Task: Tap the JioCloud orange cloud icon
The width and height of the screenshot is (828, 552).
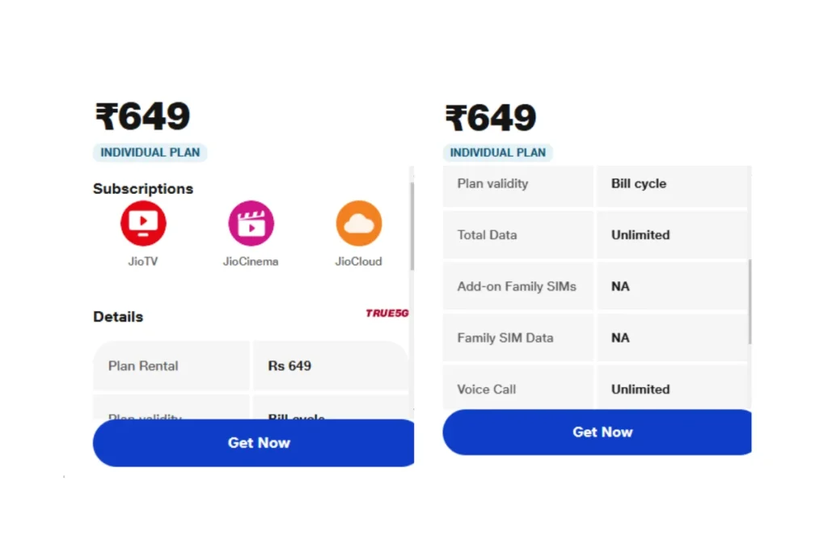Action: click(x=358, y=223)
